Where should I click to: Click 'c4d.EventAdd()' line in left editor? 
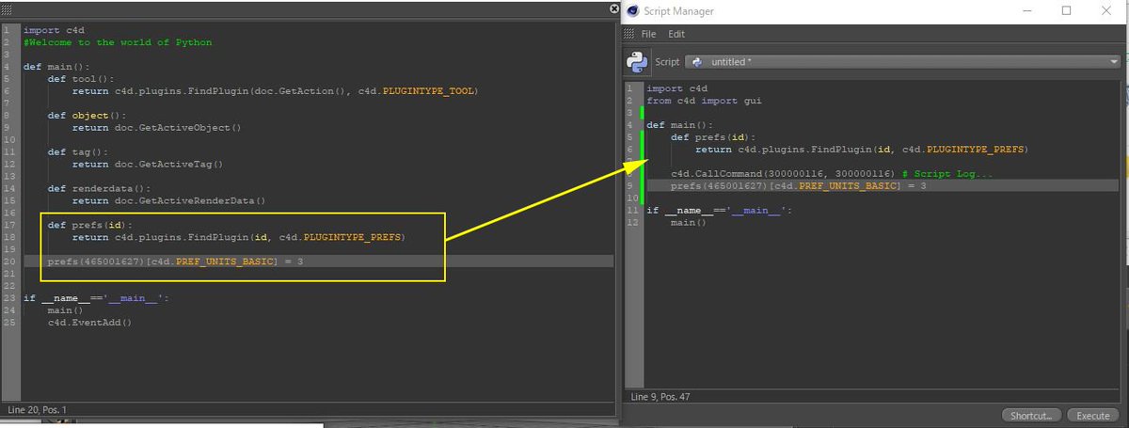(89, 322)
